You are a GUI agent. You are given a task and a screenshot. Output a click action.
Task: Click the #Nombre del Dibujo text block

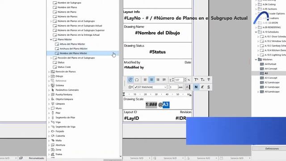coord(157,33)
